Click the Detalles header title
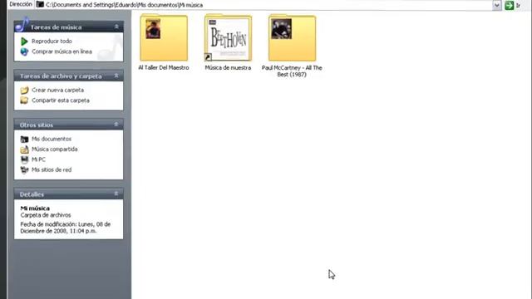 coord(32,194)
